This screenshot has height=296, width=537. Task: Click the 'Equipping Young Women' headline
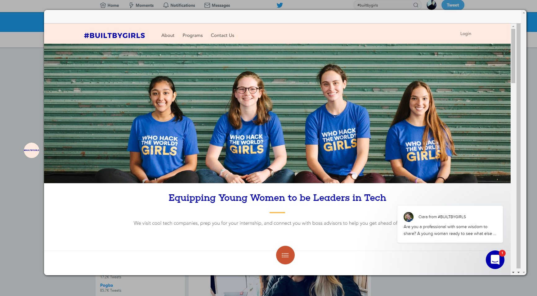[277, 198]
